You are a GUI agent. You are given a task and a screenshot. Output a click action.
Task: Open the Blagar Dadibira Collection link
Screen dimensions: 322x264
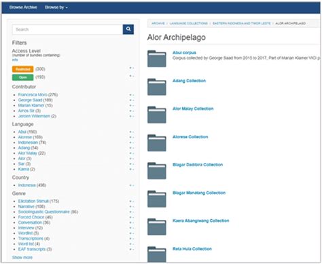tap(198, 165)
